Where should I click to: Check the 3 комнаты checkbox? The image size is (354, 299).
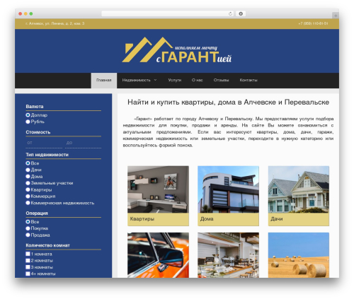click(28, 267)
